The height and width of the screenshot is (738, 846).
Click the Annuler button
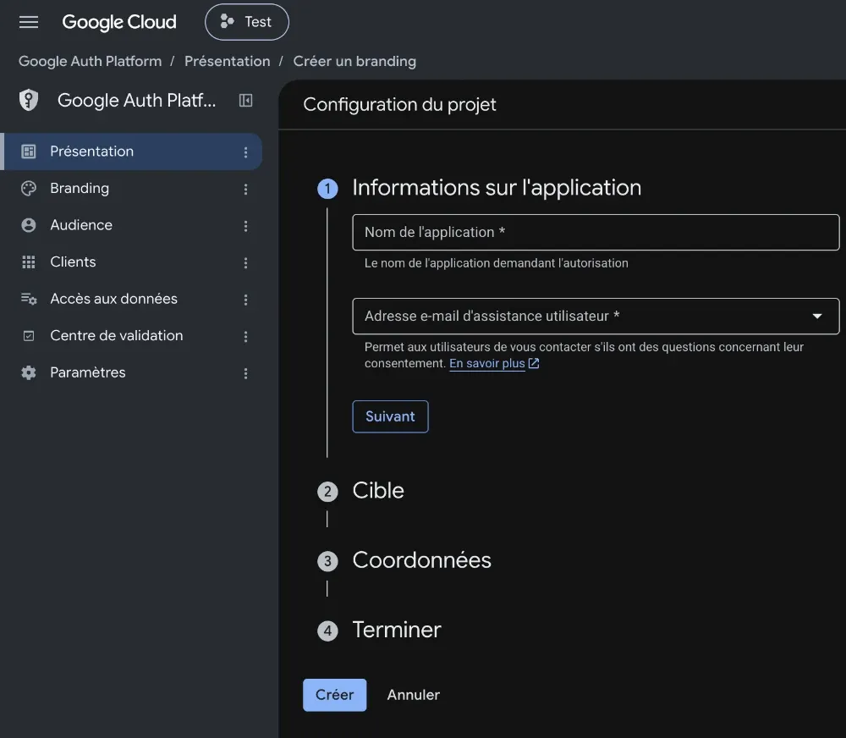click(x=414, y=695)
